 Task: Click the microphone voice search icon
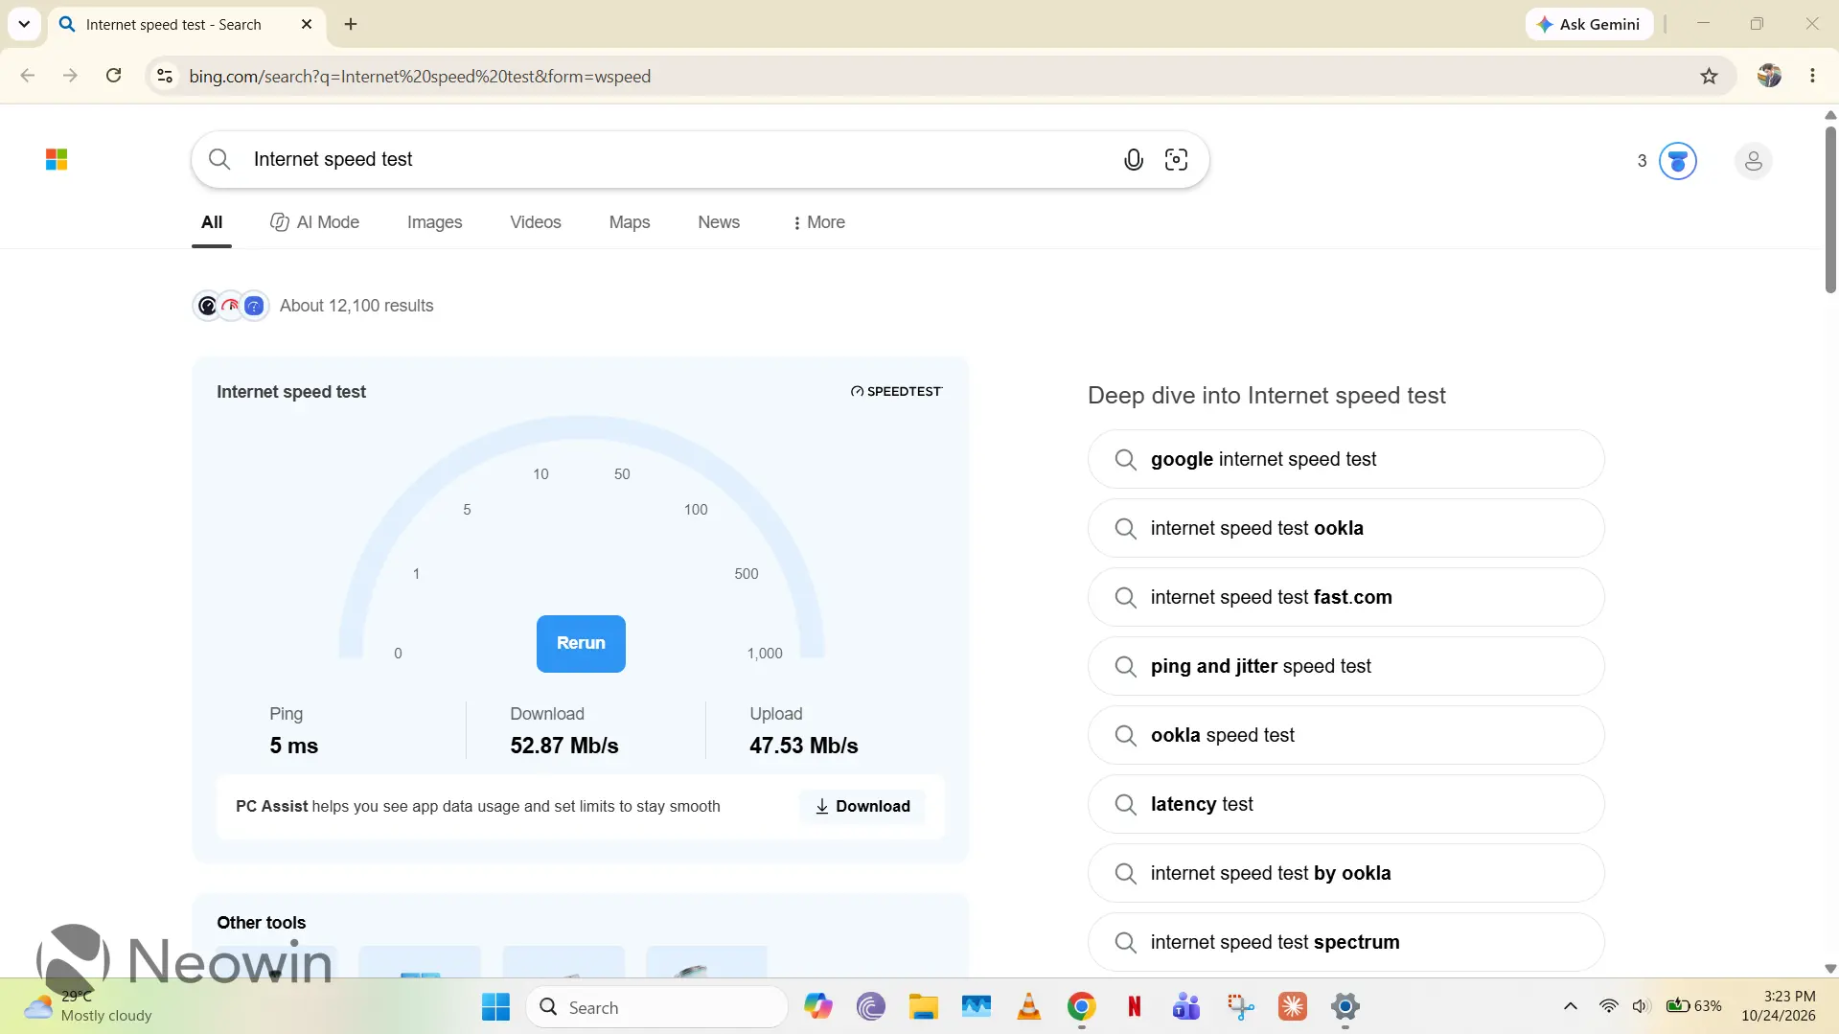[1133, 159]
